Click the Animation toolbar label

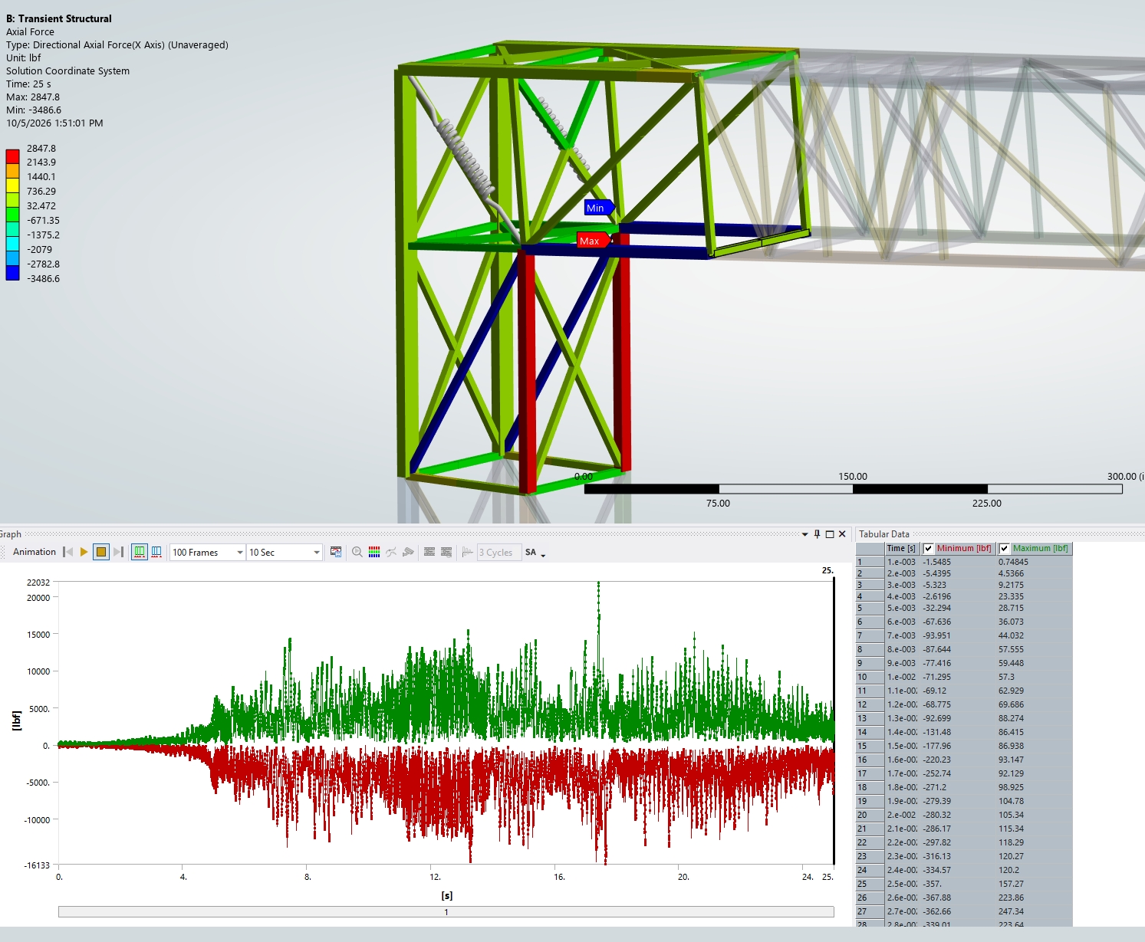coord(35,552)
